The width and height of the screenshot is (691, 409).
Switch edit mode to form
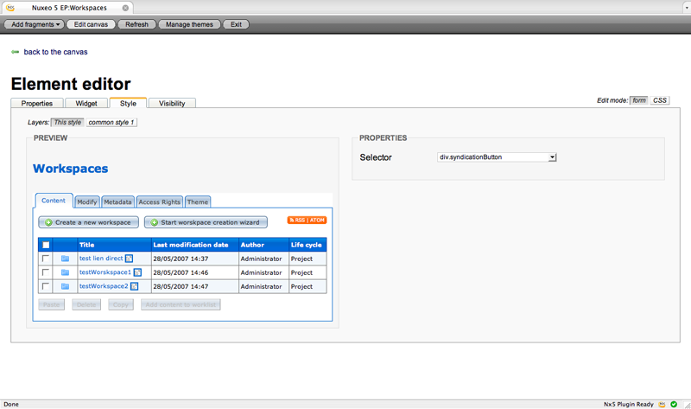coord(639,100)
